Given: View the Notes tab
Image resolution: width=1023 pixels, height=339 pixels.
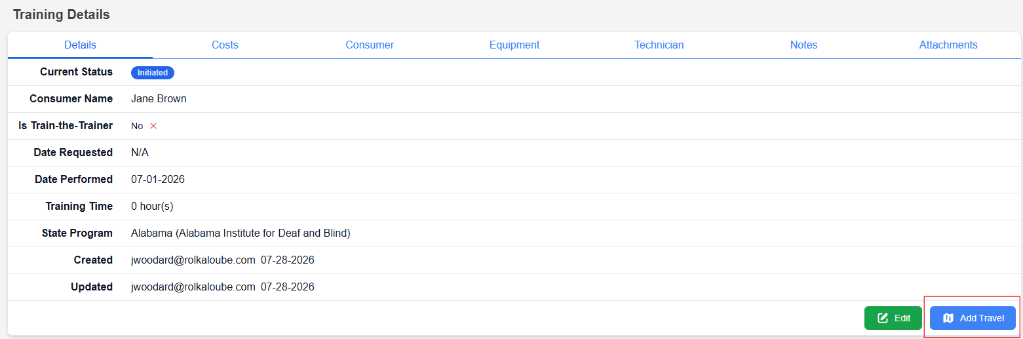Looking at the screenshot, I should point(803,45).
